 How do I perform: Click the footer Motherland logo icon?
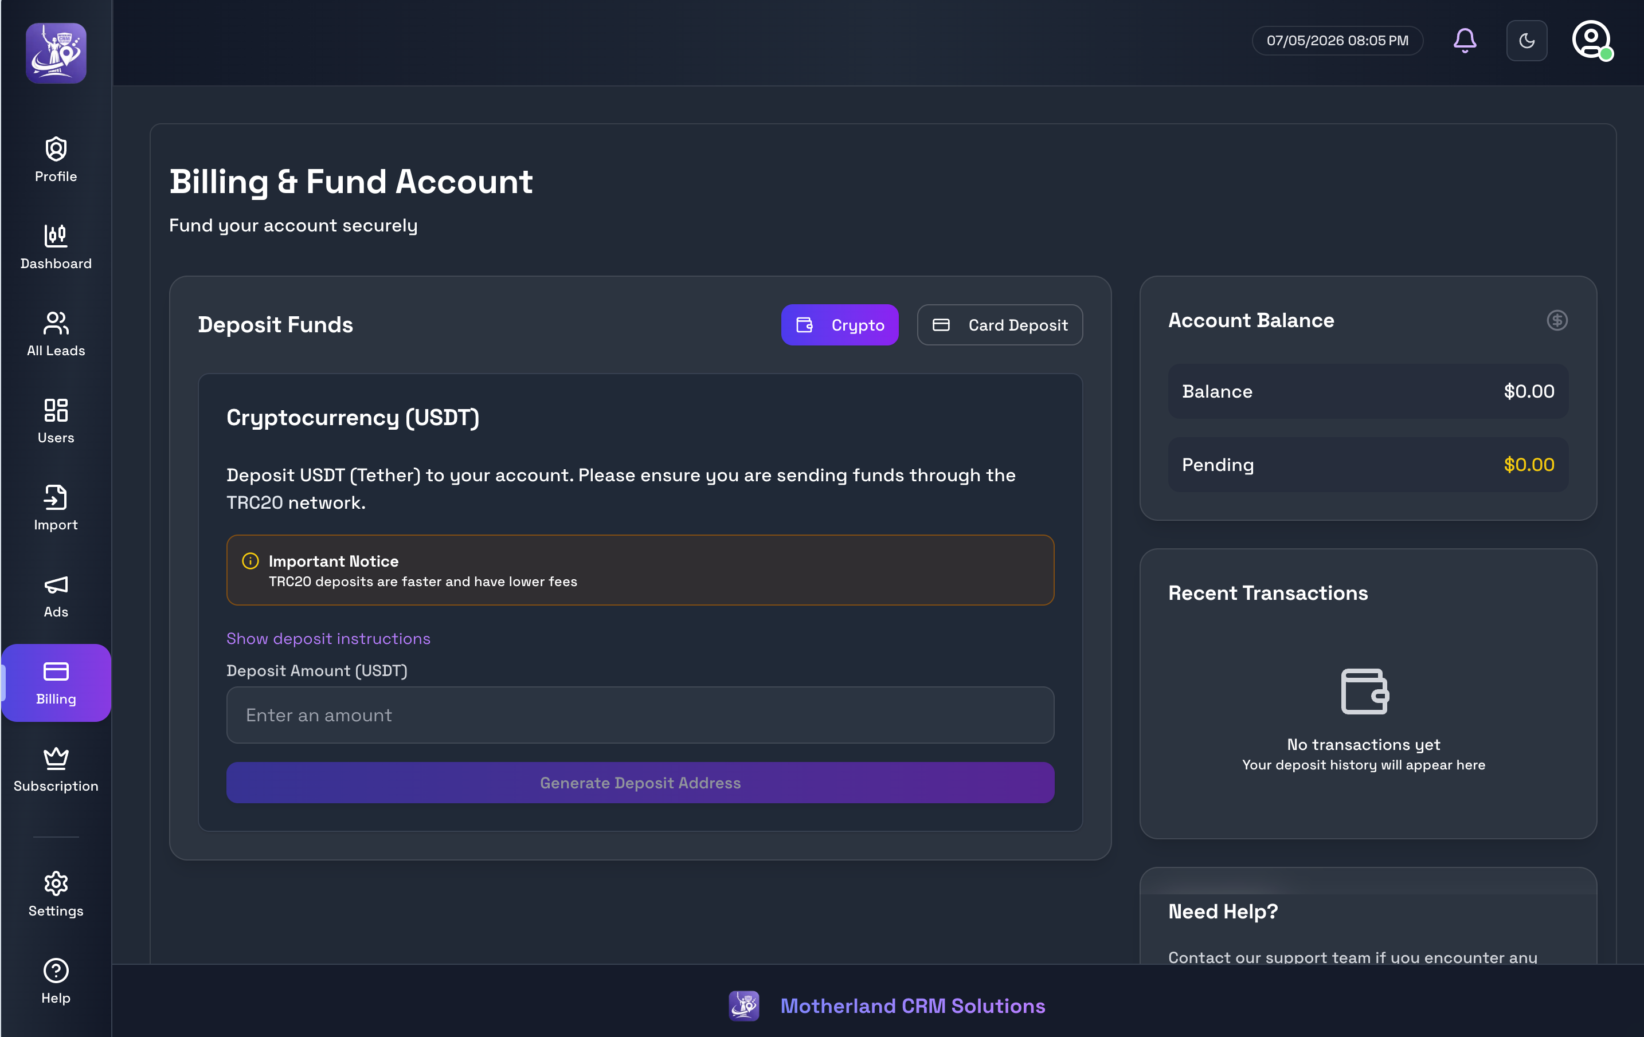pos(743,1005)
